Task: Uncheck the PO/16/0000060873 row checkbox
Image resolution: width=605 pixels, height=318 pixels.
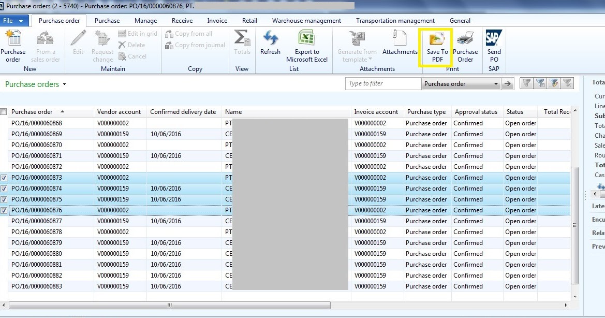Action: [x=4, y=177]
